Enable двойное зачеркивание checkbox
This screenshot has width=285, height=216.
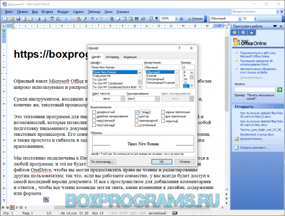[x=94, y=116]
